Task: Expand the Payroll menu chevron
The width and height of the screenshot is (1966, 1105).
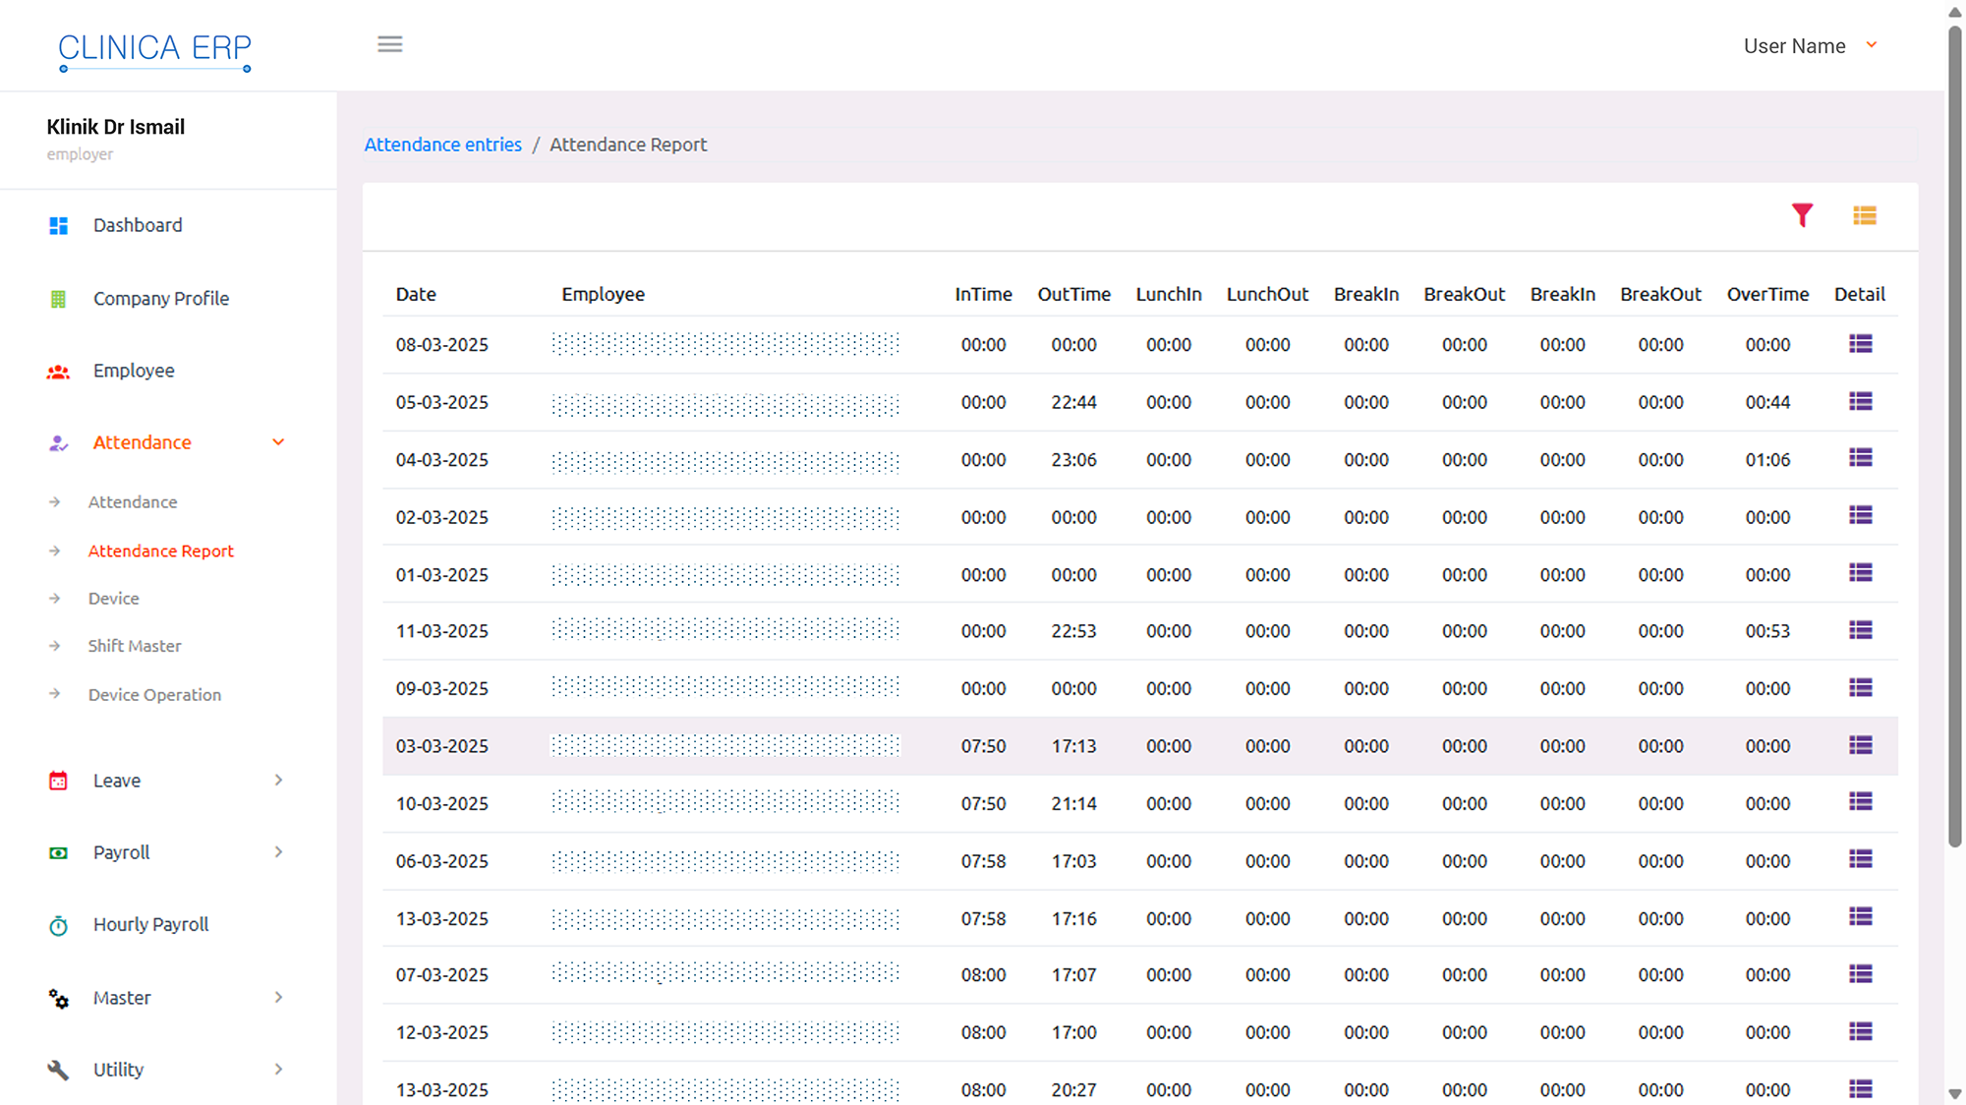Action: (278, 852)
